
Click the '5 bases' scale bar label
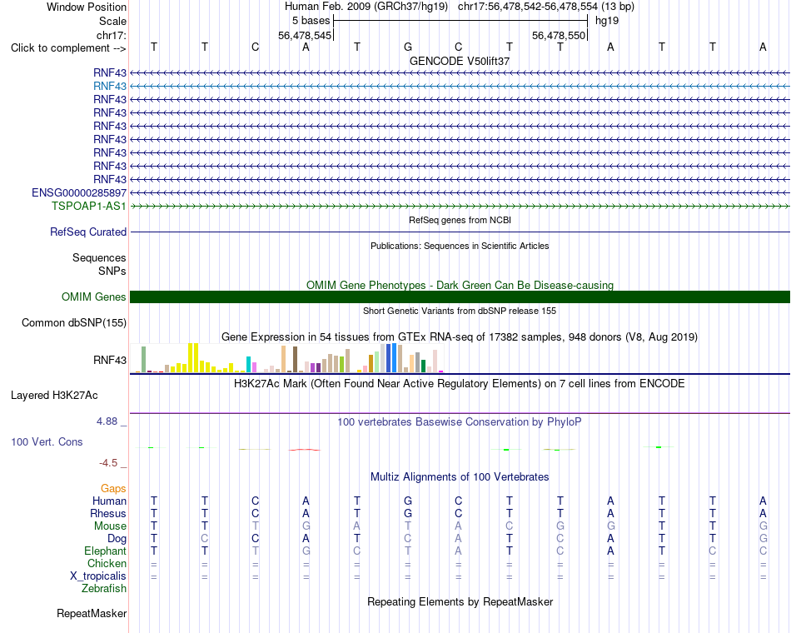pyautogui.click(x=311, y=21)
